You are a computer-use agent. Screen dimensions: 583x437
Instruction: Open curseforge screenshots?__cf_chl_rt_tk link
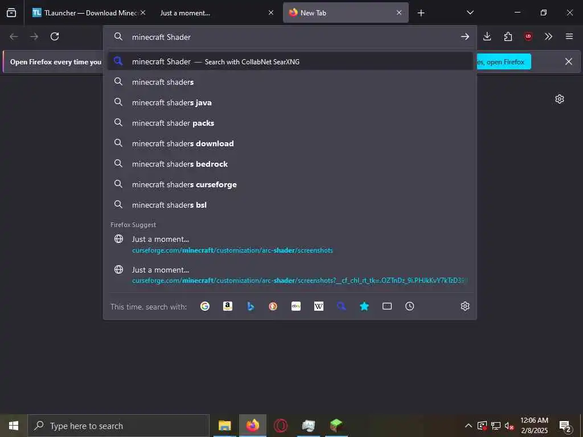[290, 275]
